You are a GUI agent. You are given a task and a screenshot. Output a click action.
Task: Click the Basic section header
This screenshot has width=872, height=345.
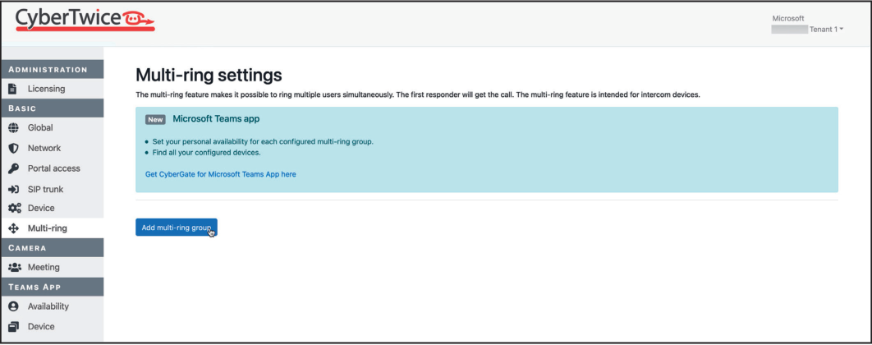[53, 108]
